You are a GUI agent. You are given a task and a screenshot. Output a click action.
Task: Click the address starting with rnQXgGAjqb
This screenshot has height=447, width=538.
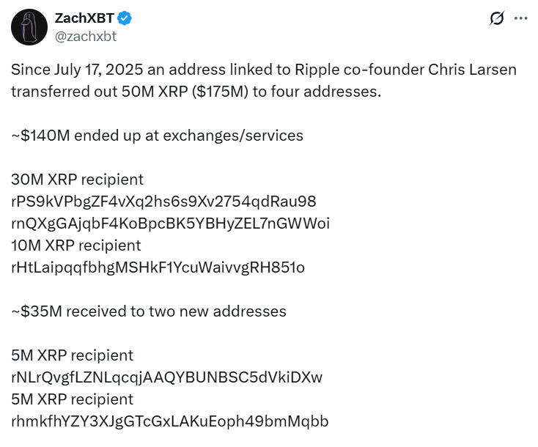point(170,223)
